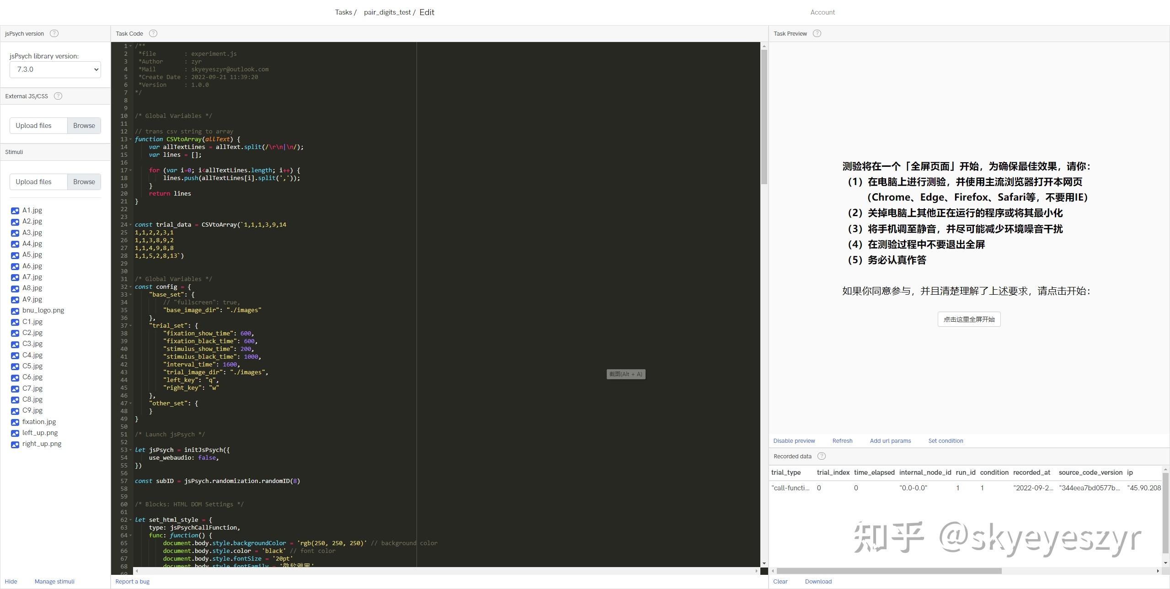Browse for Stimuli upload files
This screenshot has width=1170, height=589.
coord(84,182)
